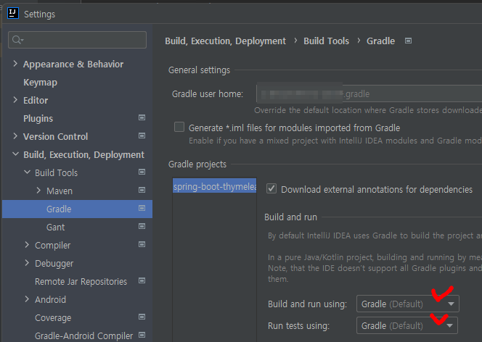
Task: Open Version Control settings page
Action: coord(56,137)
